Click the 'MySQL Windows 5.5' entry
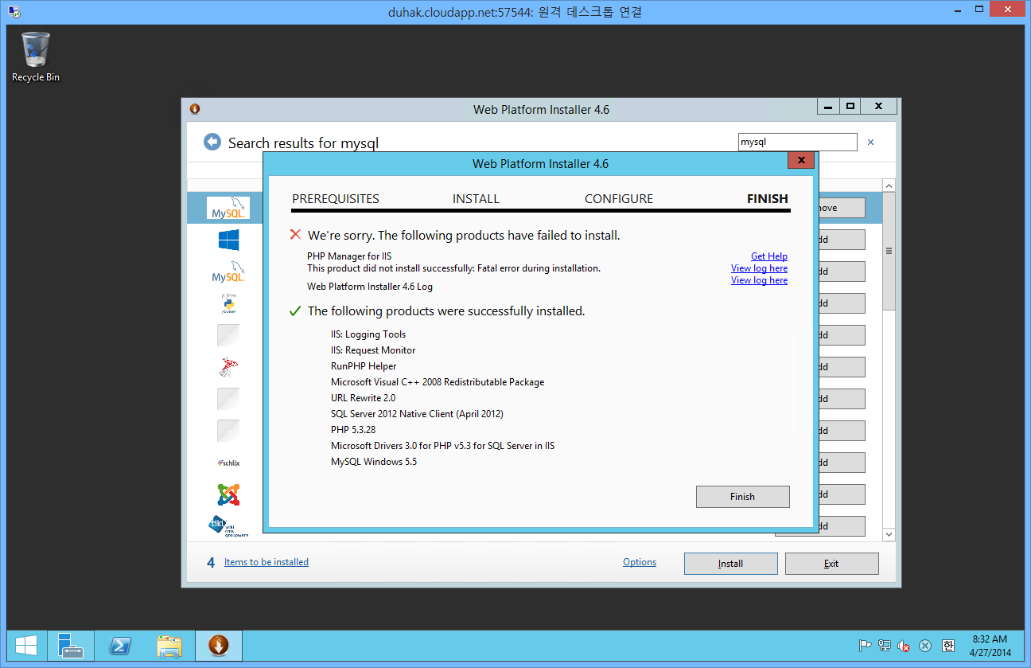The width and height of the screenshot is (1031, 668). coord(374,462)
